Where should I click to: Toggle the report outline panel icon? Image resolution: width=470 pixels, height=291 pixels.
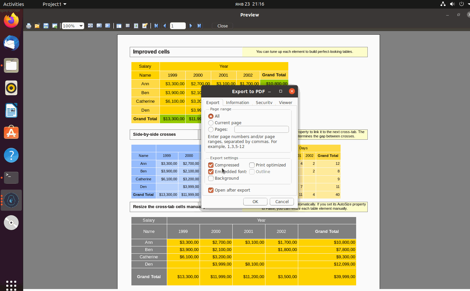coord(119,26)
